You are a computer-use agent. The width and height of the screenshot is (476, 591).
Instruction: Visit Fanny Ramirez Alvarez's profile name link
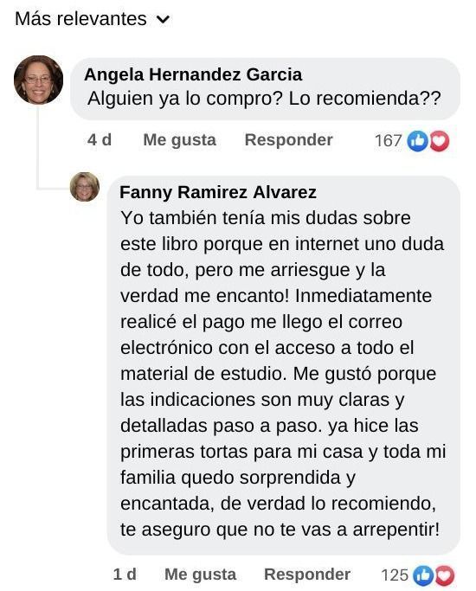(218, 192)
